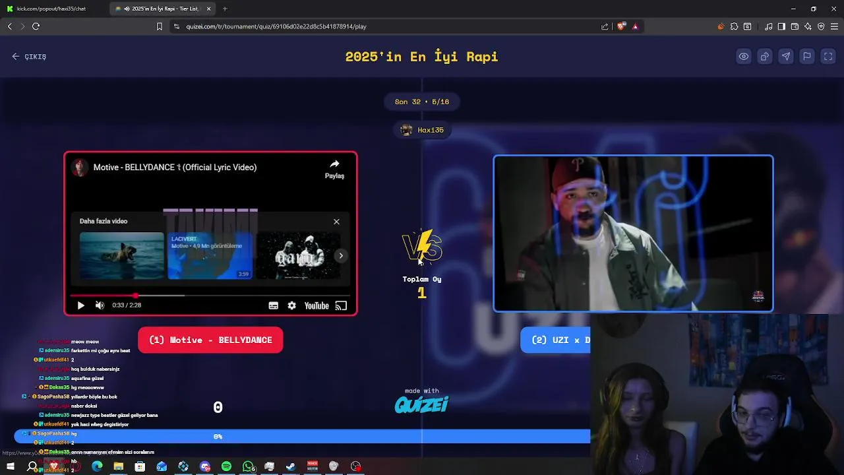Open Discord from taskbar

click(205, 466)
